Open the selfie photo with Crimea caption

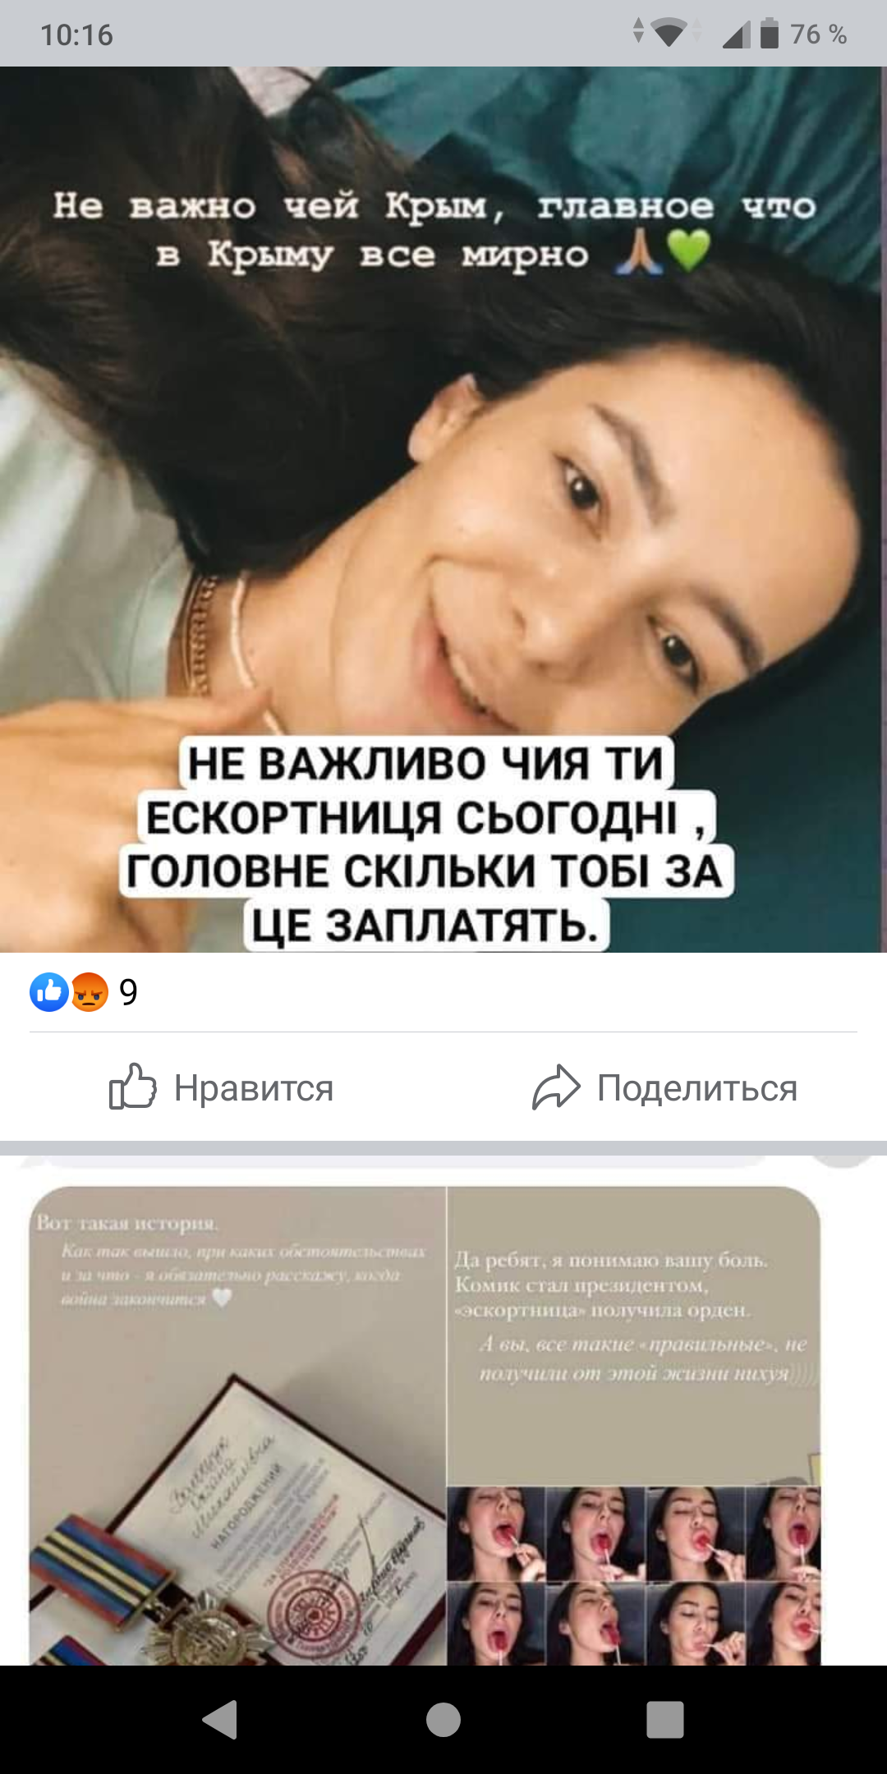(443, 509)
